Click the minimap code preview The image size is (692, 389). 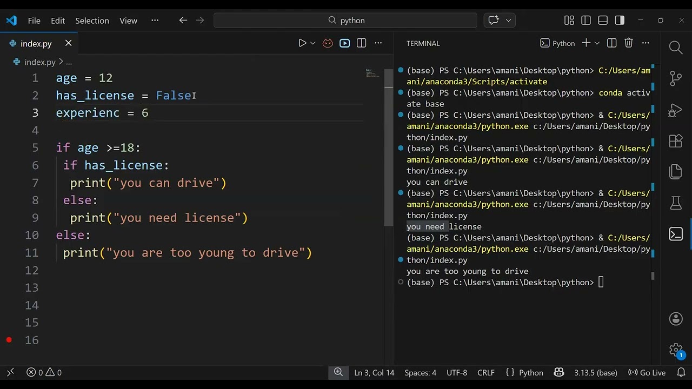pos(372,72)
